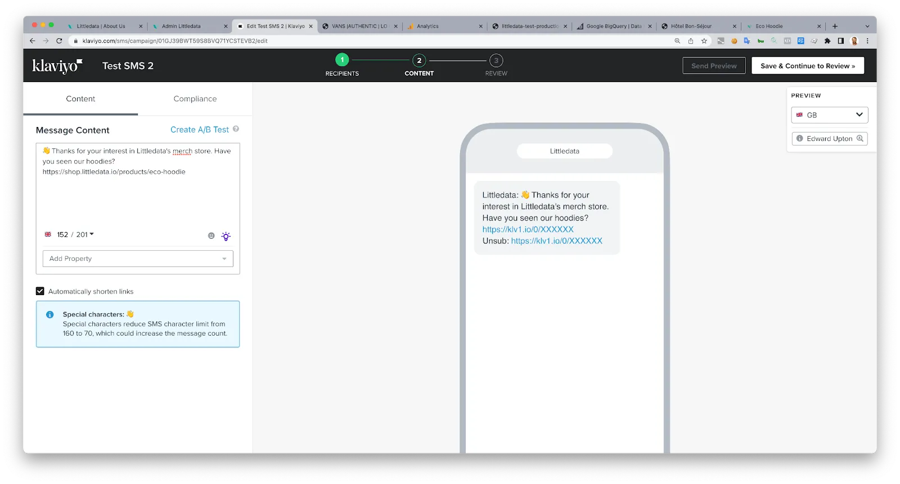Image resolution: width=900 pixels, height=484 pixels.
Task: Open the Add Property dropdown
Action: tap(138, 259)
